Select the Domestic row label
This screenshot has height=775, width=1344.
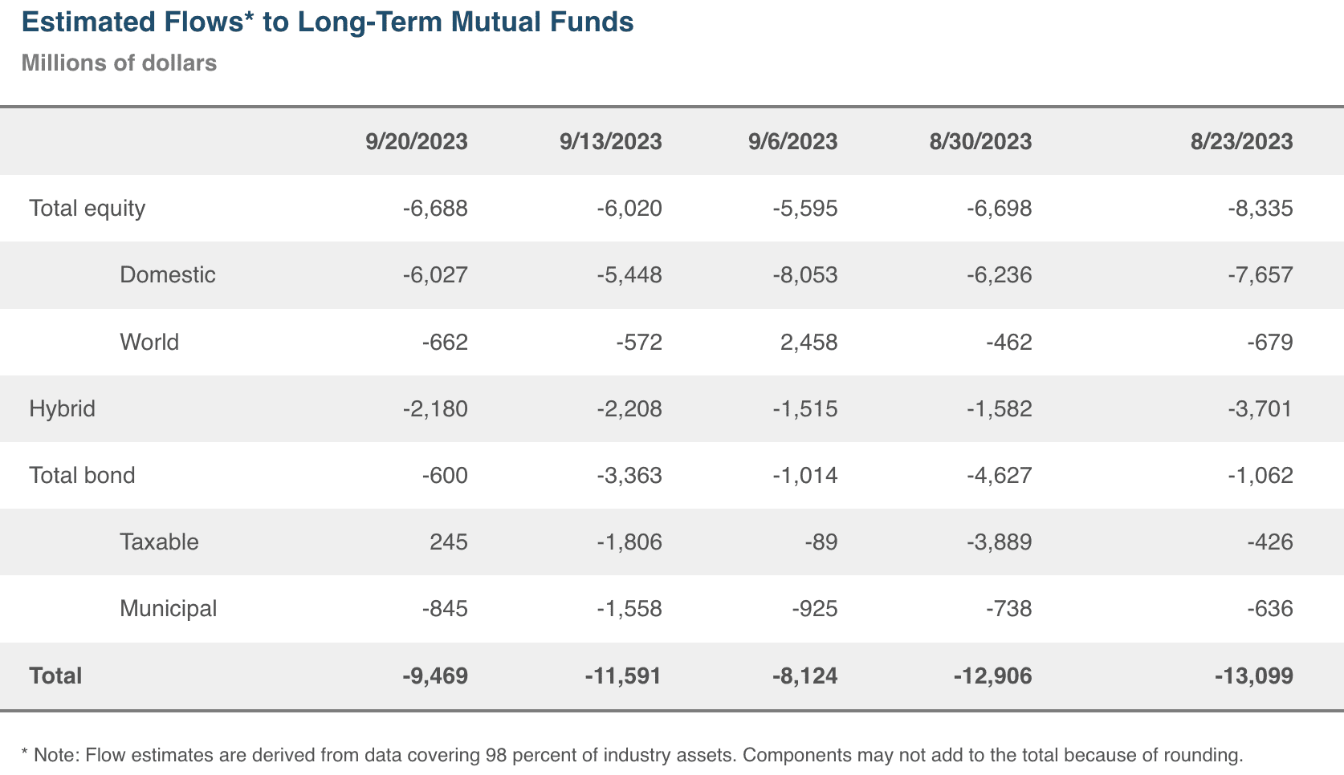[x=168, y=275]
